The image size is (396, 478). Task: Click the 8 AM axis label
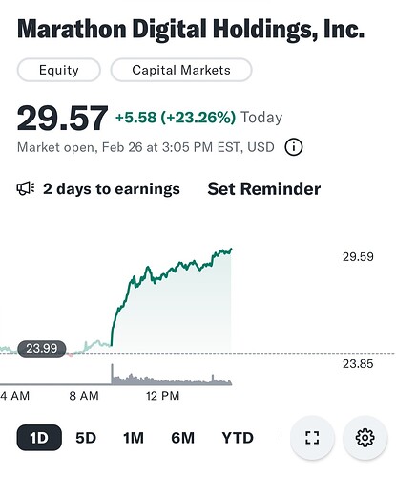tap(84, 396)
